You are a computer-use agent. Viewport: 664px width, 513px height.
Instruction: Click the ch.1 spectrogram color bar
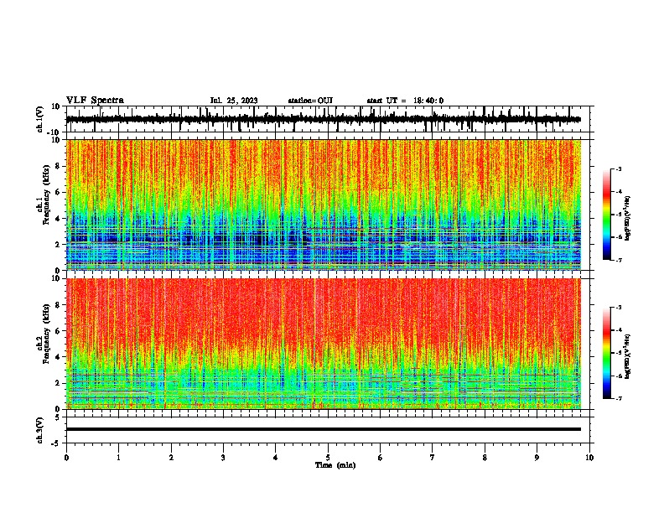tap(607, 215)
